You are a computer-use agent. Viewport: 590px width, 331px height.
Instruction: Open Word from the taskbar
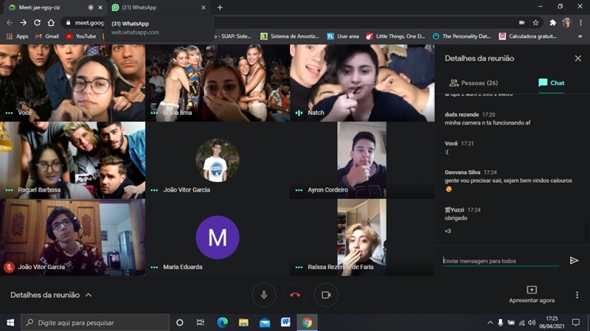(x=285, y=322)
